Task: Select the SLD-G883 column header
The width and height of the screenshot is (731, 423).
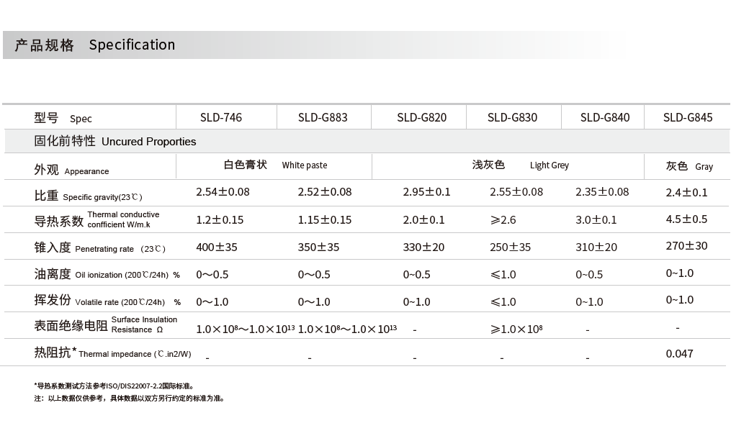Action: (323, 117)
